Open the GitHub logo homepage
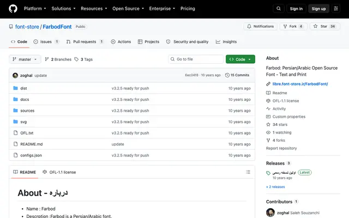Viewport: 349px width, 218px height. (13, 9)
